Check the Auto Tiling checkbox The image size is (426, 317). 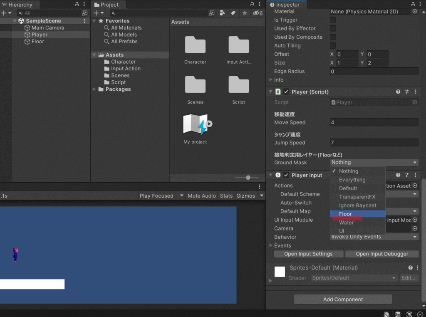(333, 46)
